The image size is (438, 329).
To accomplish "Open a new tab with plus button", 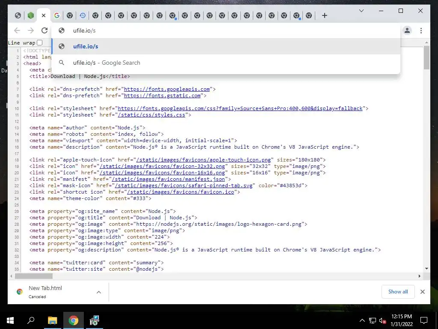I will coord(324,16).
